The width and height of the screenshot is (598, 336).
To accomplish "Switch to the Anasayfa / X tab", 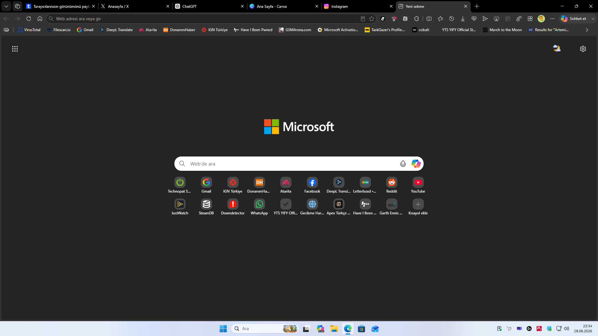I will (135, 6).
